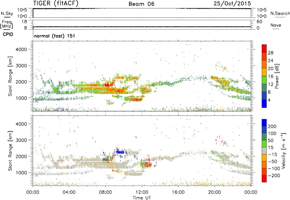290x200 pixels.
Task: Click Slant Range [km] label of velocity panel
Action: point(10,151)
